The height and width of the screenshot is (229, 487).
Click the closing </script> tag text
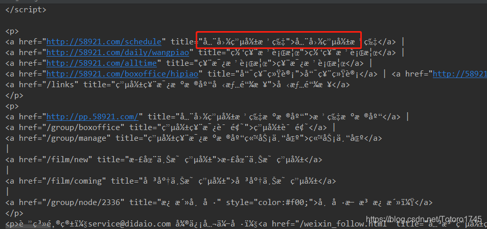click(26, 10)
